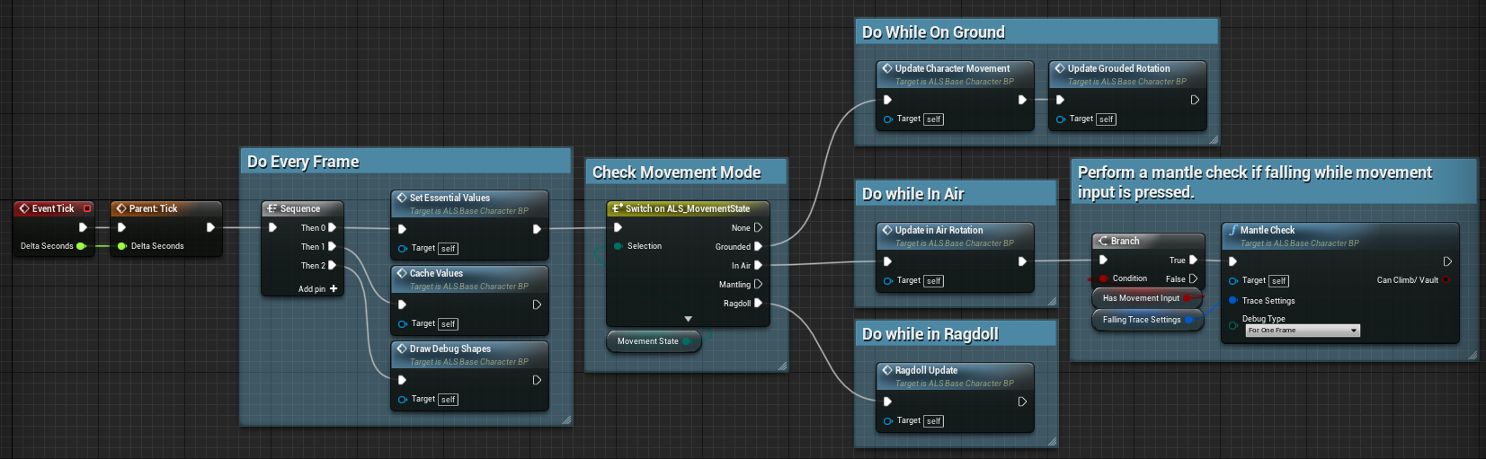Click the Has Movement Input boolean pin
This screenshot has height=459, width=1486.
1187,298
